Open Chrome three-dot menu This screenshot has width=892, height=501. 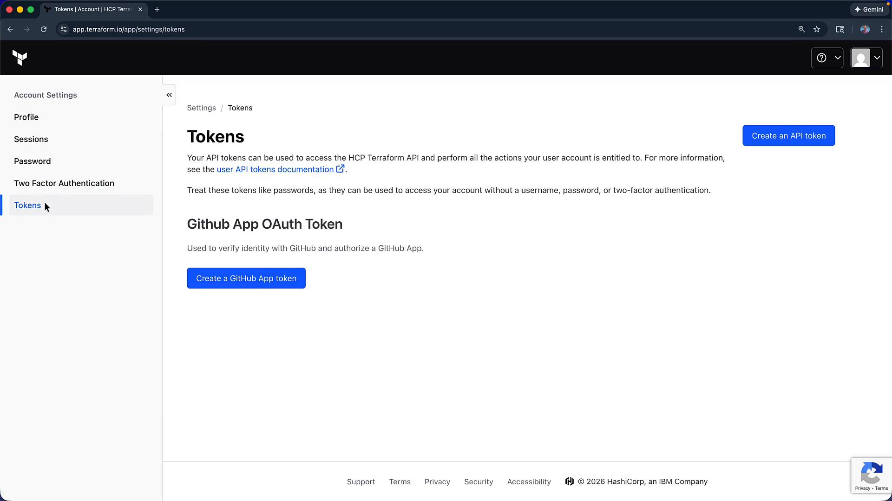(882, 29)
